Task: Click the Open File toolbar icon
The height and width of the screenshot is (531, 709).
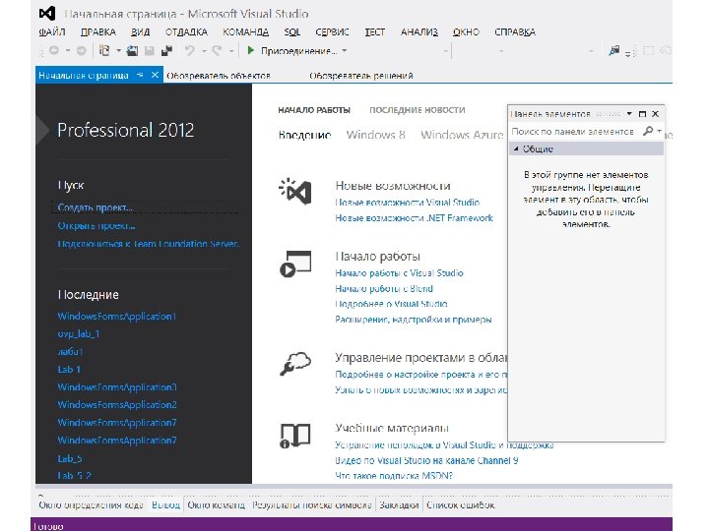Action: point(132,50)
